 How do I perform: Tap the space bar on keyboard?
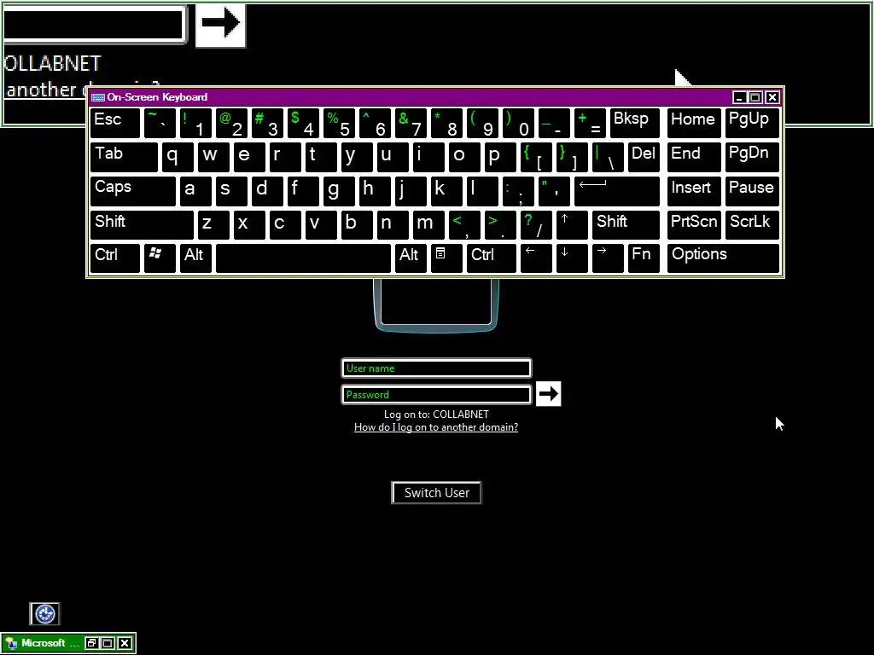[303, 258]
